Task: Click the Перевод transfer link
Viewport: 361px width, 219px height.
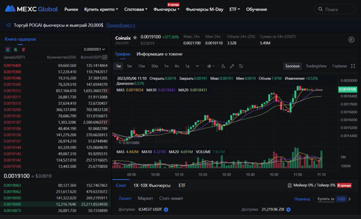Action: coord(302,199)
